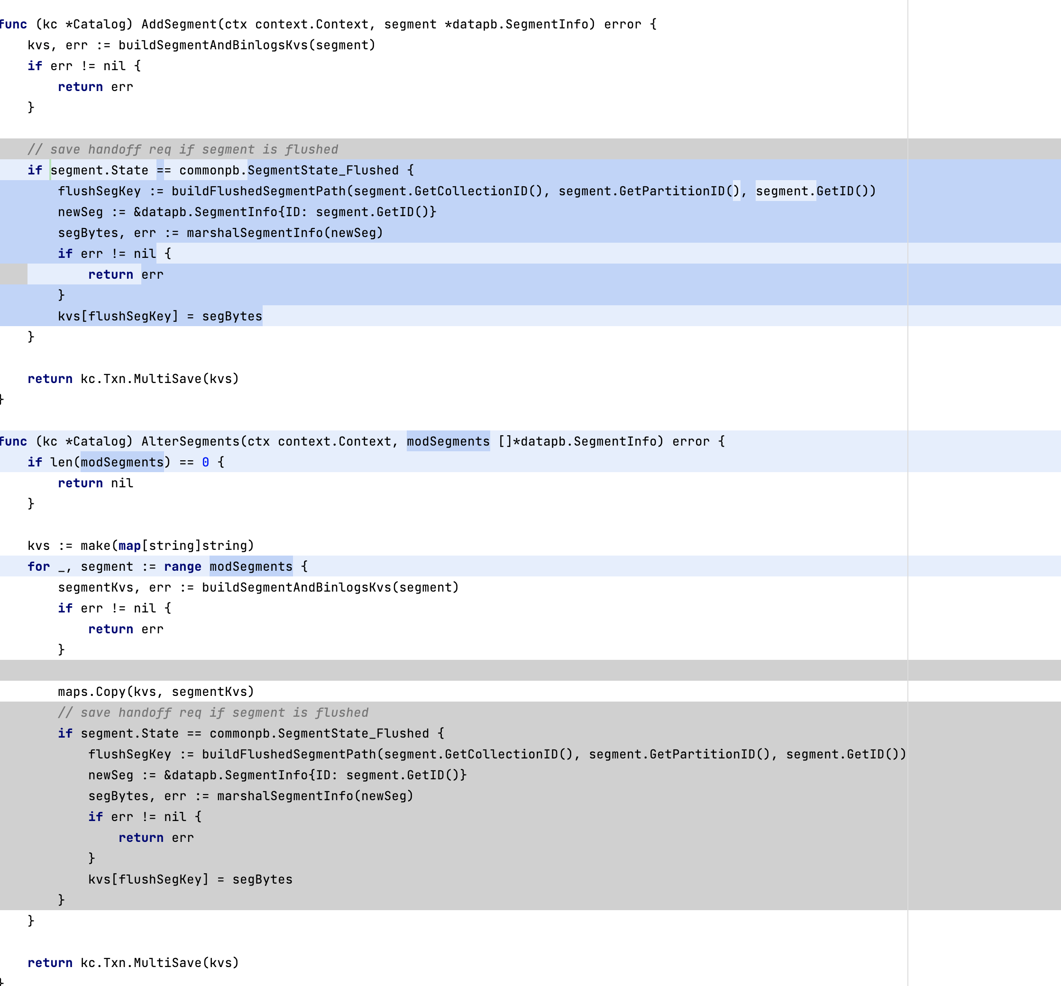The width and height of the screenshot is (1061, 986).
Task: Click the kvs[flushSegKey] = segBytes line
Action: click(160, 315)
